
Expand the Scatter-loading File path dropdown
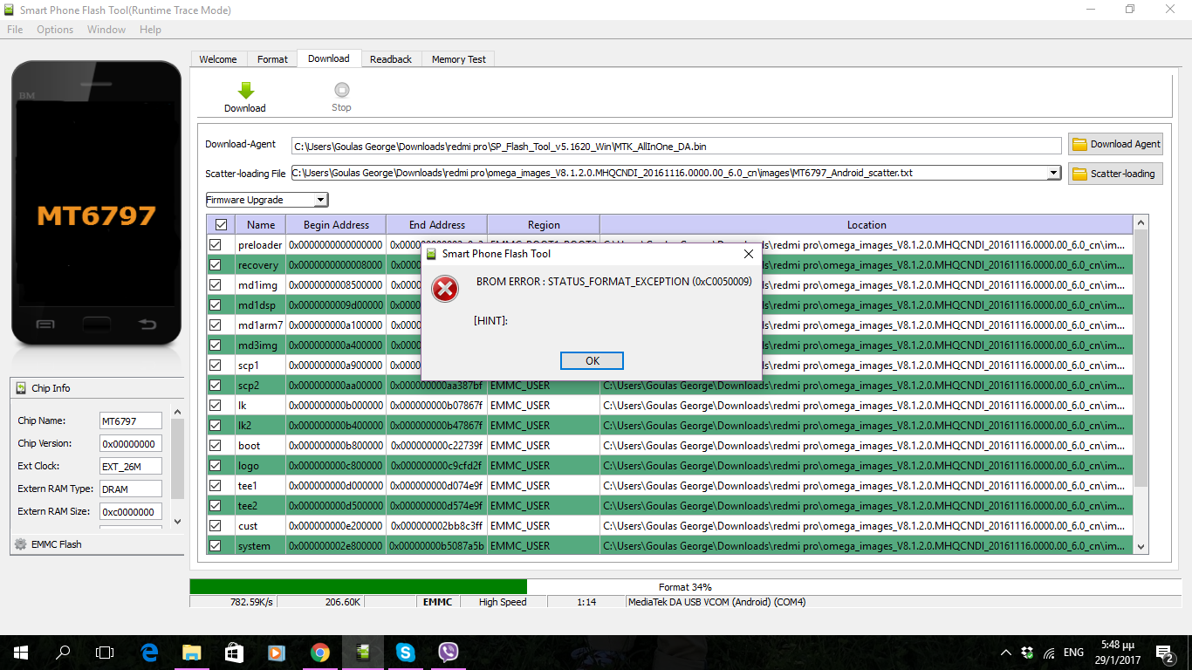coord(1053,173)
